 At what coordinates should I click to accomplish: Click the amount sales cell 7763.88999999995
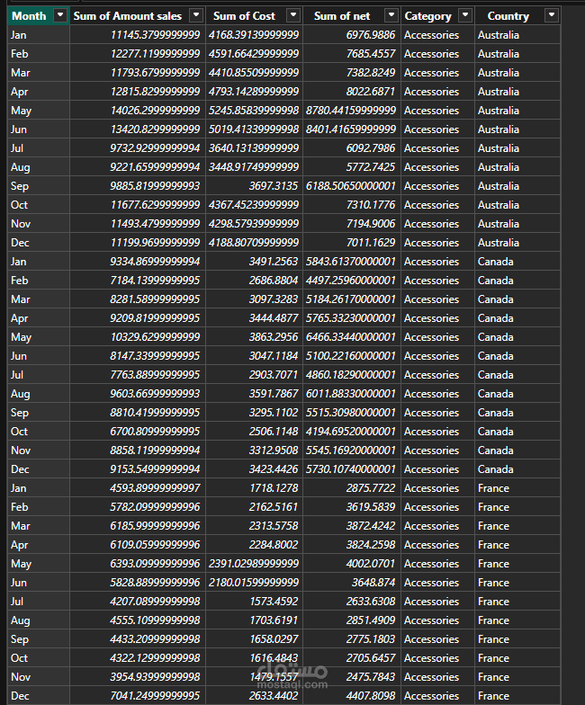(138, 375)
